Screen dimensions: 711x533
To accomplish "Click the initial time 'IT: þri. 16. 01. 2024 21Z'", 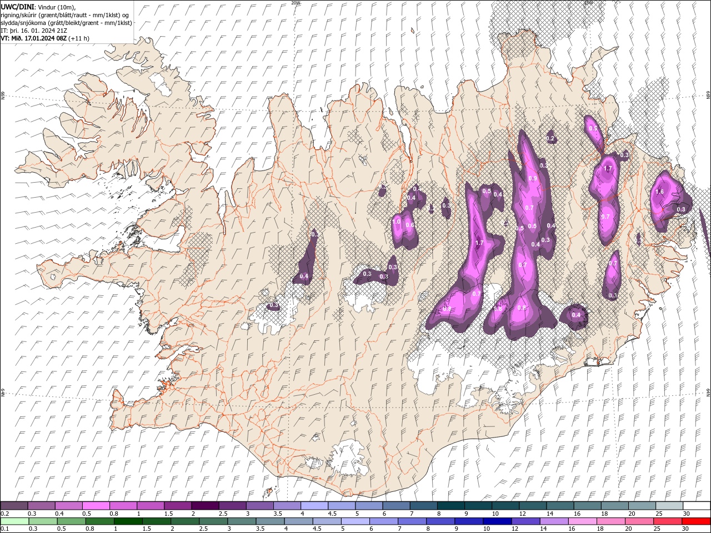I will pos(34,31).
